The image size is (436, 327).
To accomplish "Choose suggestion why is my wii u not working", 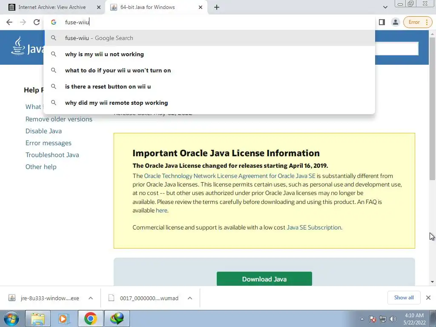I will click(209, 54).
